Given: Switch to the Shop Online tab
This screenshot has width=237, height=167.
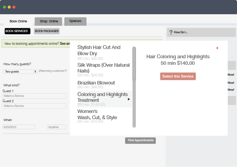Looking at the screenshot, I should [48, 22].
